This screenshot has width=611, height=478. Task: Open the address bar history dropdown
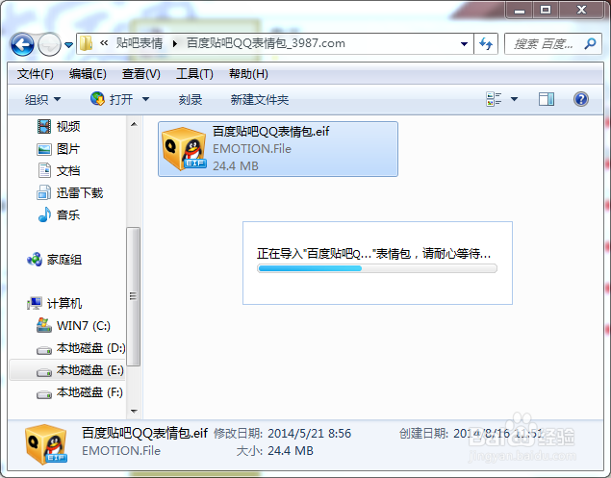pyautogui.click(x=464, y=44)
